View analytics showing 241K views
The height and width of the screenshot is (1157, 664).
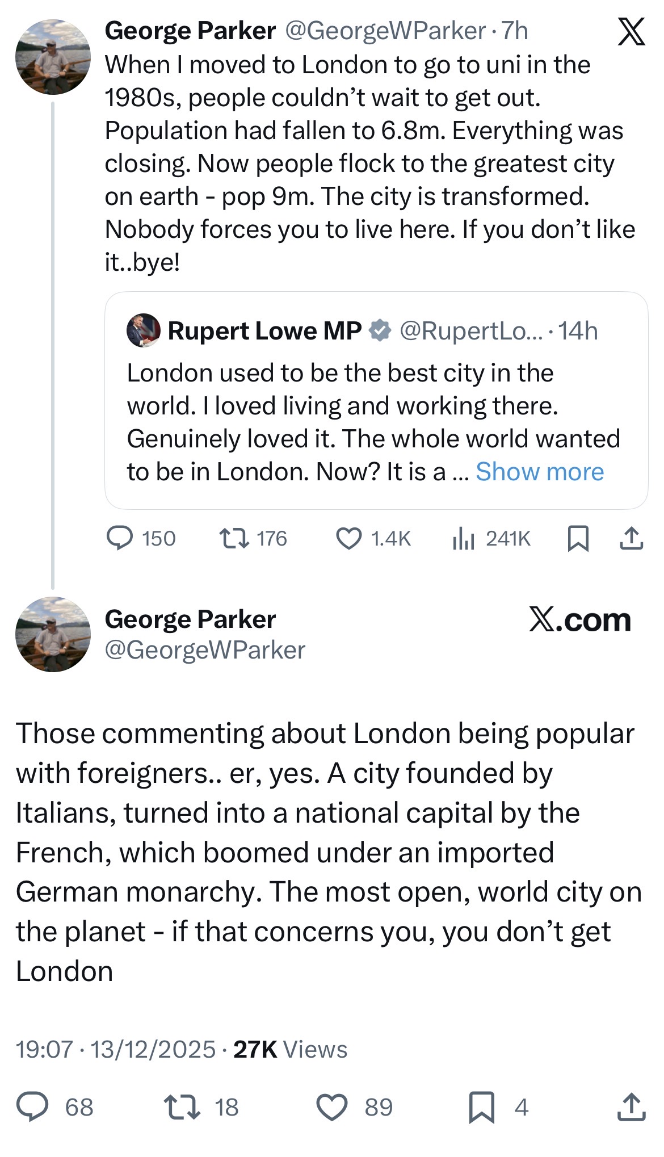point(464,538)
